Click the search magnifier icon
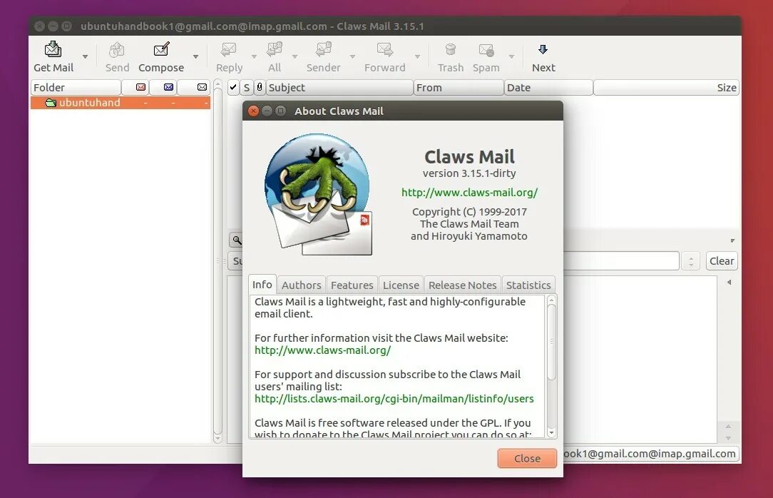773x498 pixels. (237, 240)
